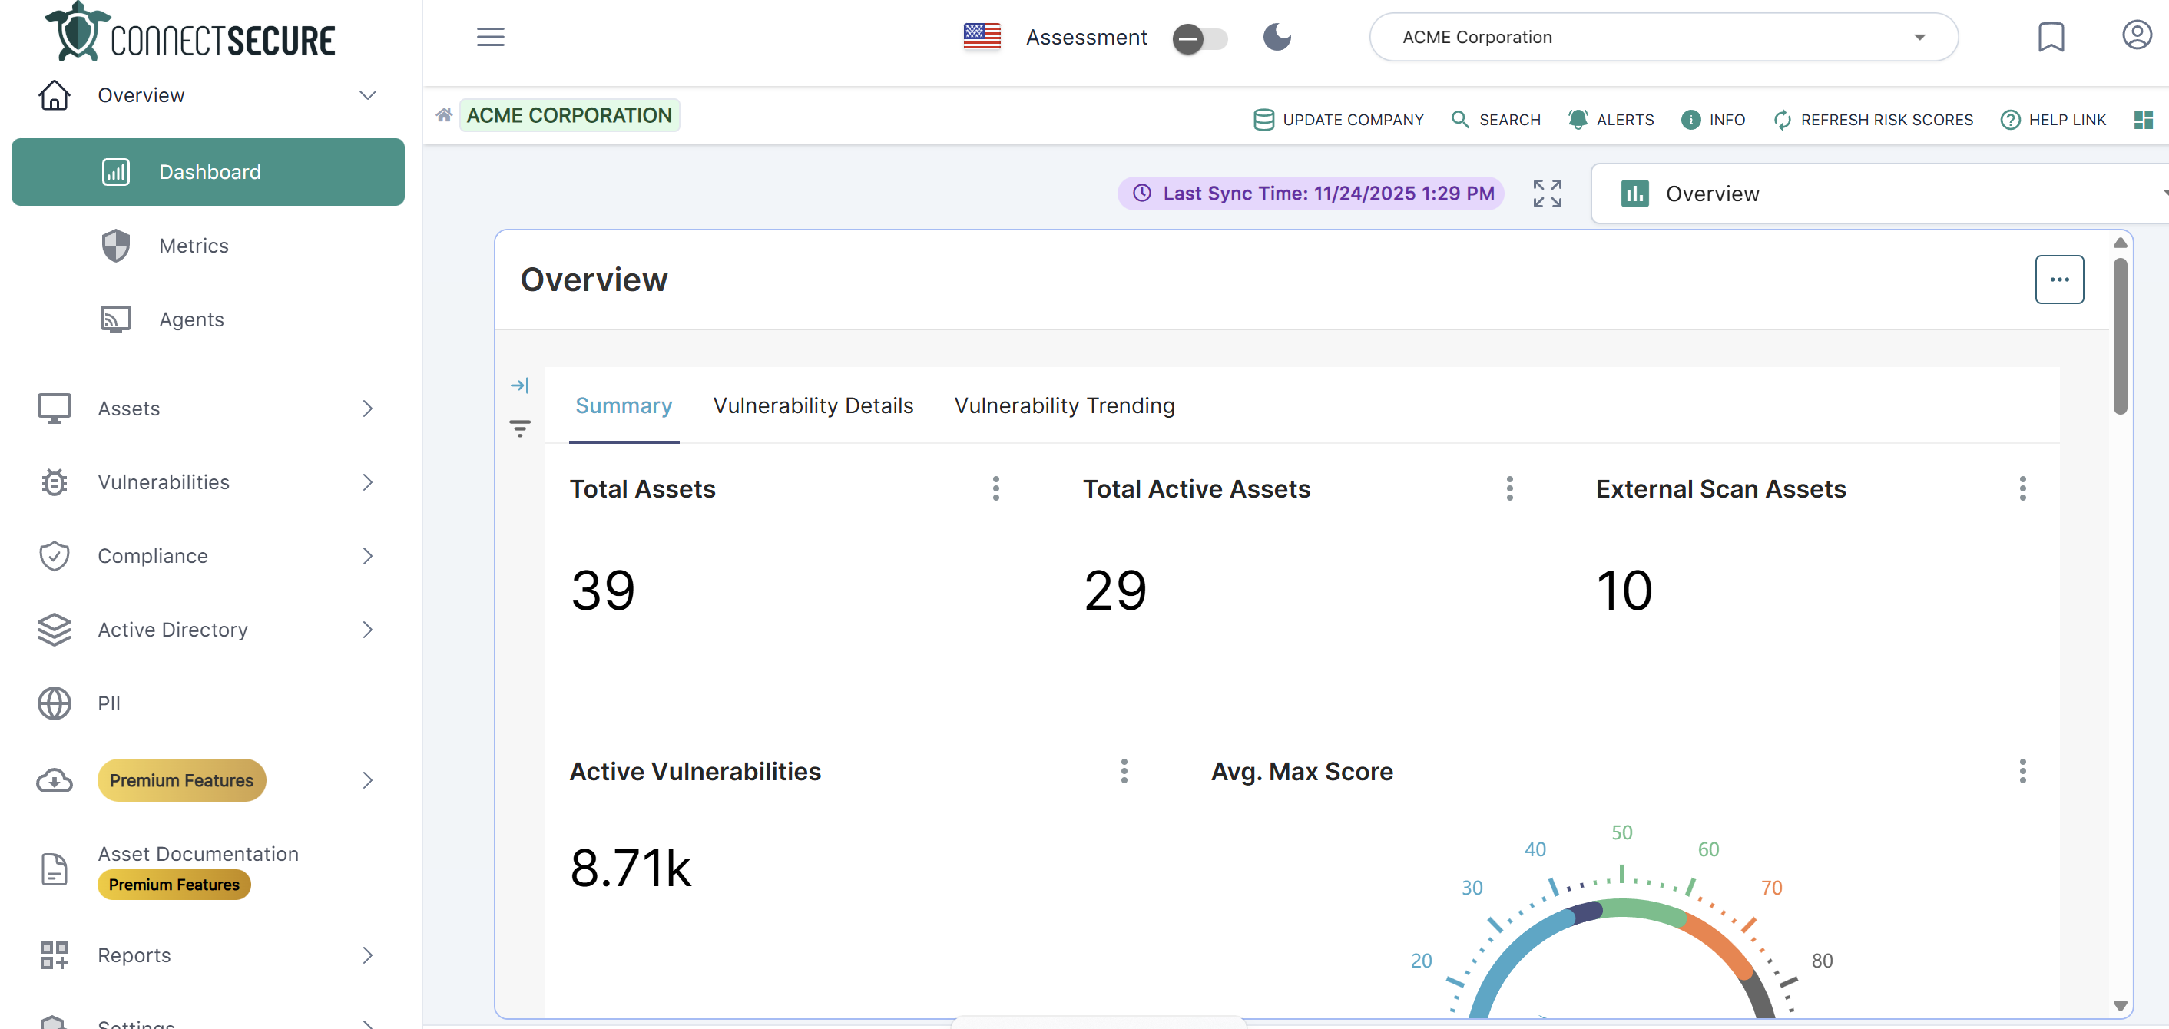Click the filter icon beside tabs
2169x1029 pixels.
519,428
